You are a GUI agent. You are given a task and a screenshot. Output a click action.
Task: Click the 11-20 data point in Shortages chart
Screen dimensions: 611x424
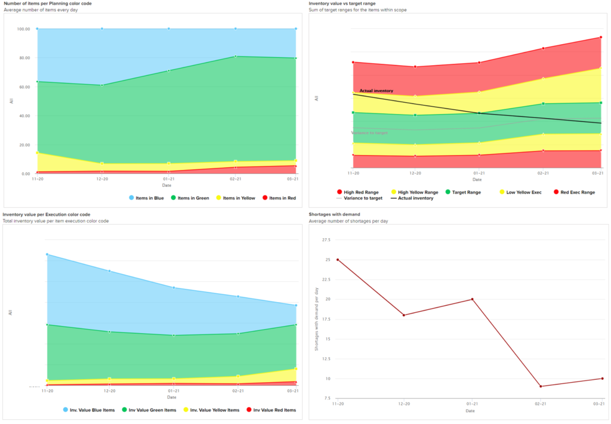(x=338, y=260)
